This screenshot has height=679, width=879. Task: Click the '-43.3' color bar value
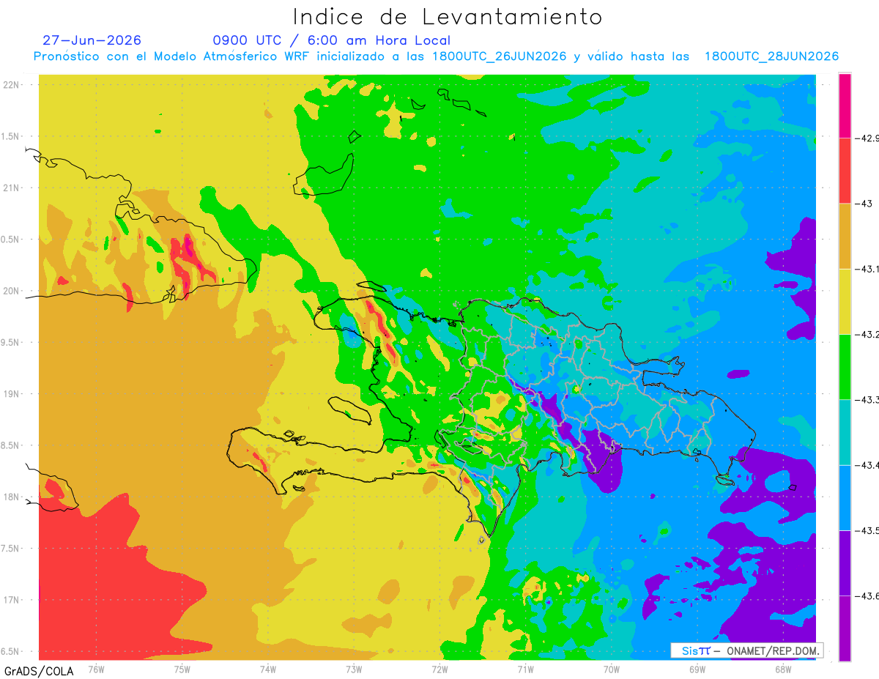[868, 399]
